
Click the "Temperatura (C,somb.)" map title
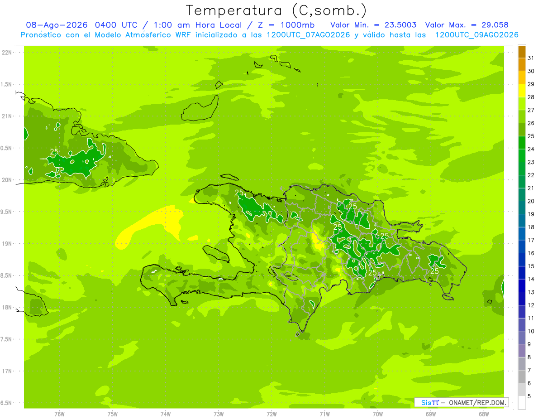pos(277,10)
